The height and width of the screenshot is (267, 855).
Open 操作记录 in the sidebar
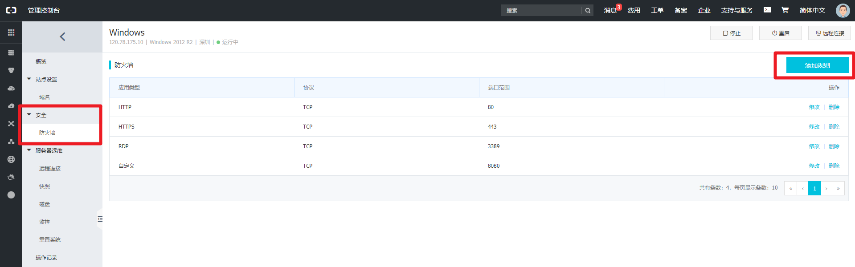tap(46, 257)
